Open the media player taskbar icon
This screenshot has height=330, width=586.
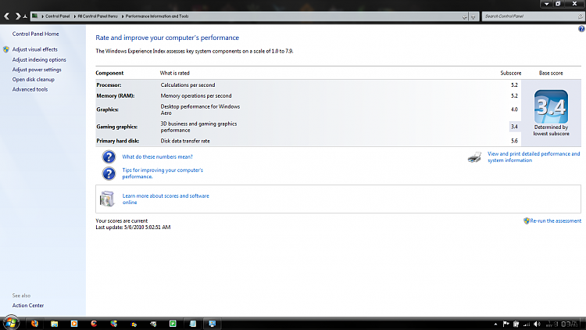point(74,324)
